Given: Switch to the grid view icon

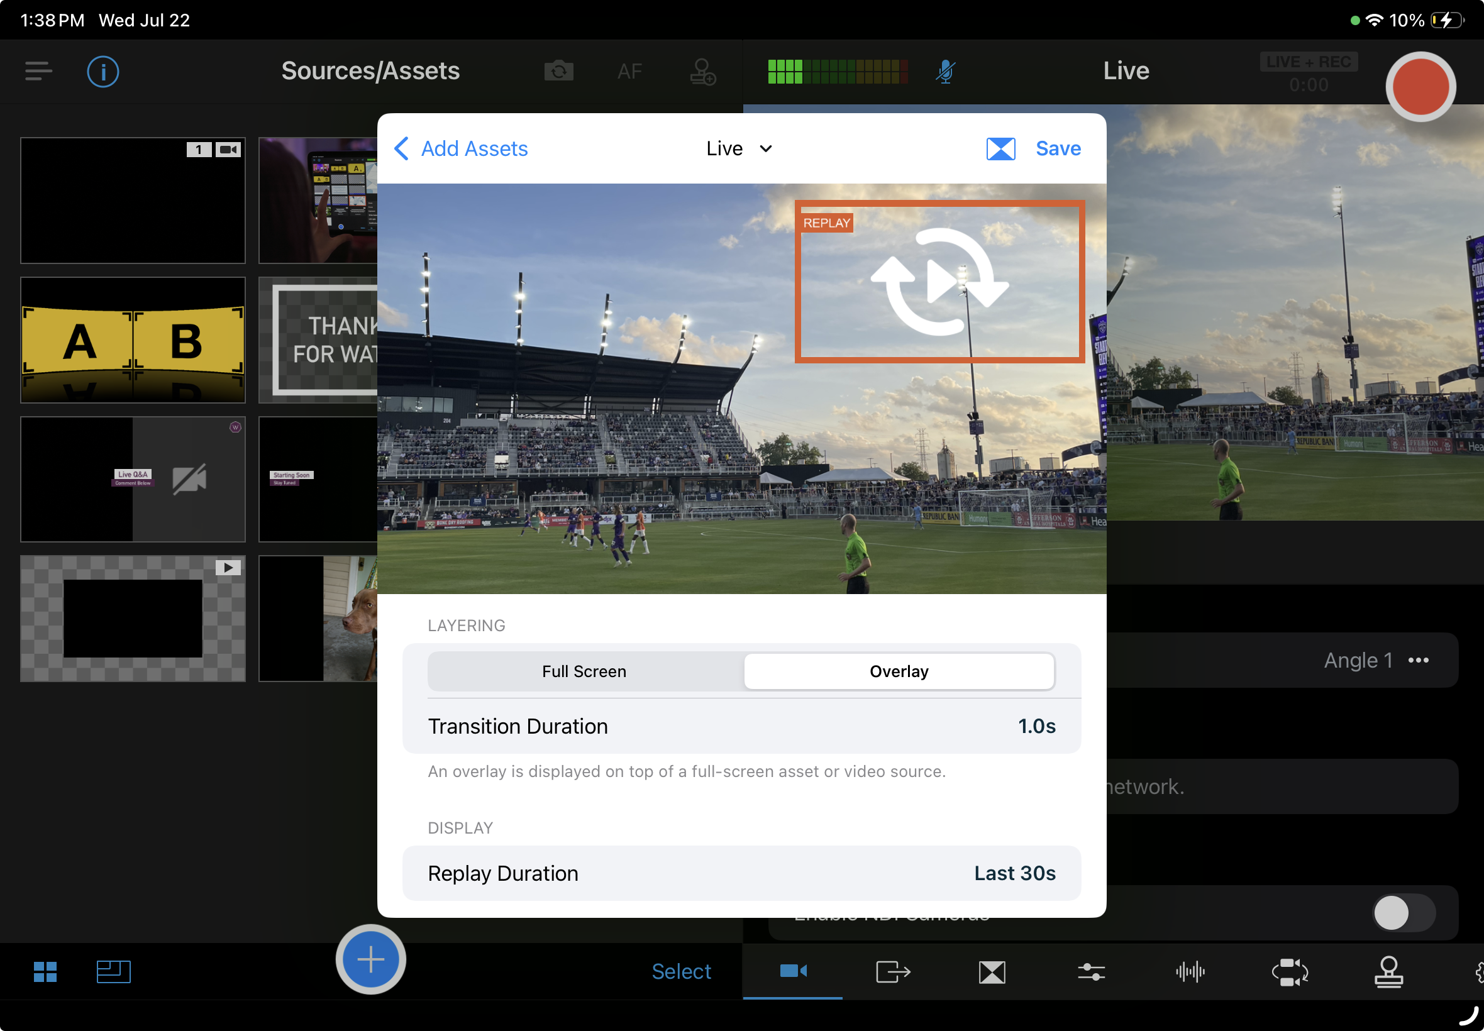Looking at the screenshot, I should pyautogui.click(x=45, y=971).
